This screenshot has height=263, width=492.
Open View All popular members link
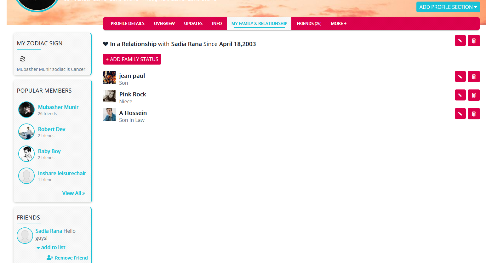pyautogui.click(x=73, y=193)
